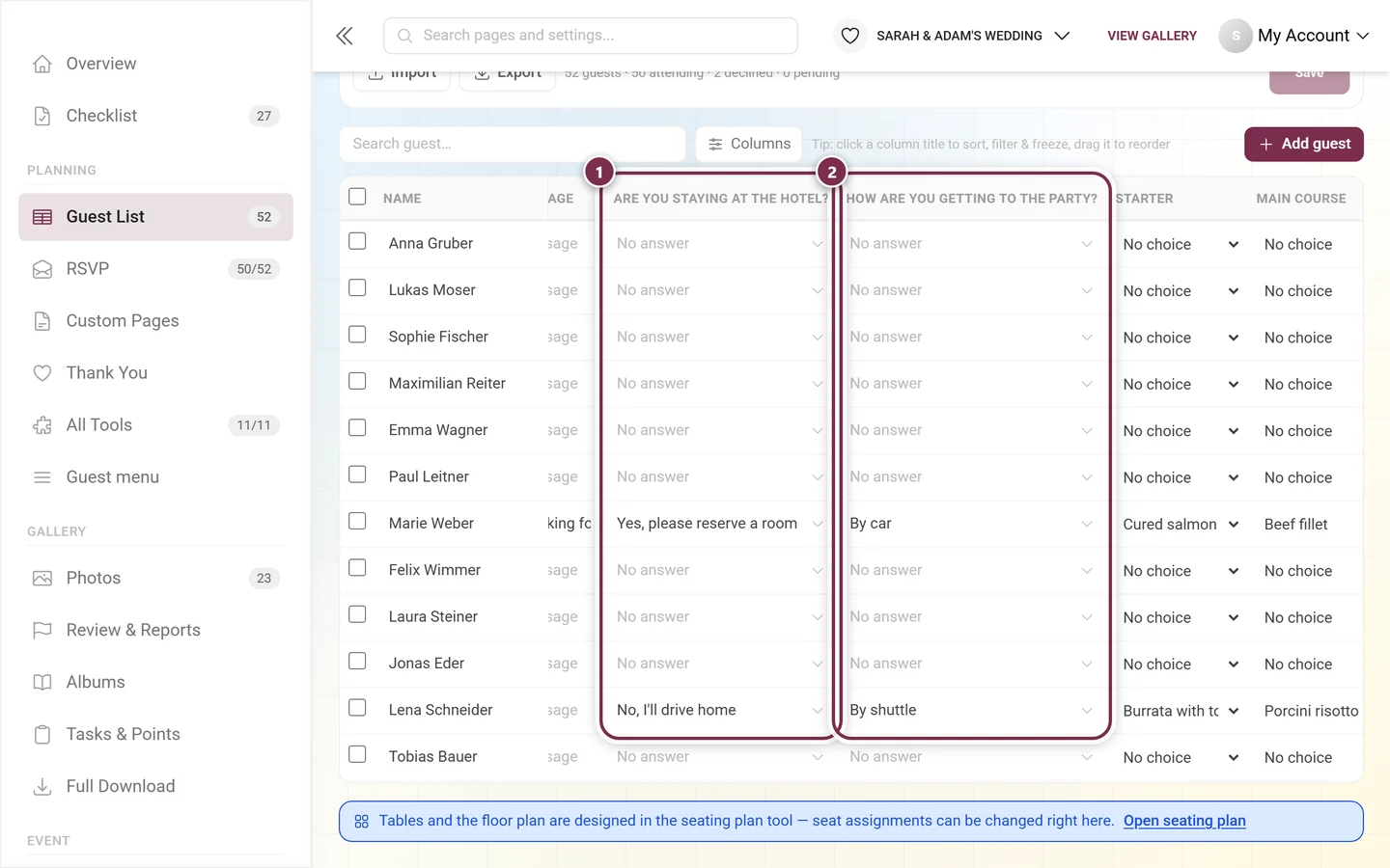
Task: Open the Columns settings button
Action: [749, 144]
